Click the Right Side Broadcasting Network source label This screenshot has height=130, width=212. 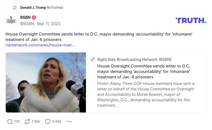coord(134,60)
